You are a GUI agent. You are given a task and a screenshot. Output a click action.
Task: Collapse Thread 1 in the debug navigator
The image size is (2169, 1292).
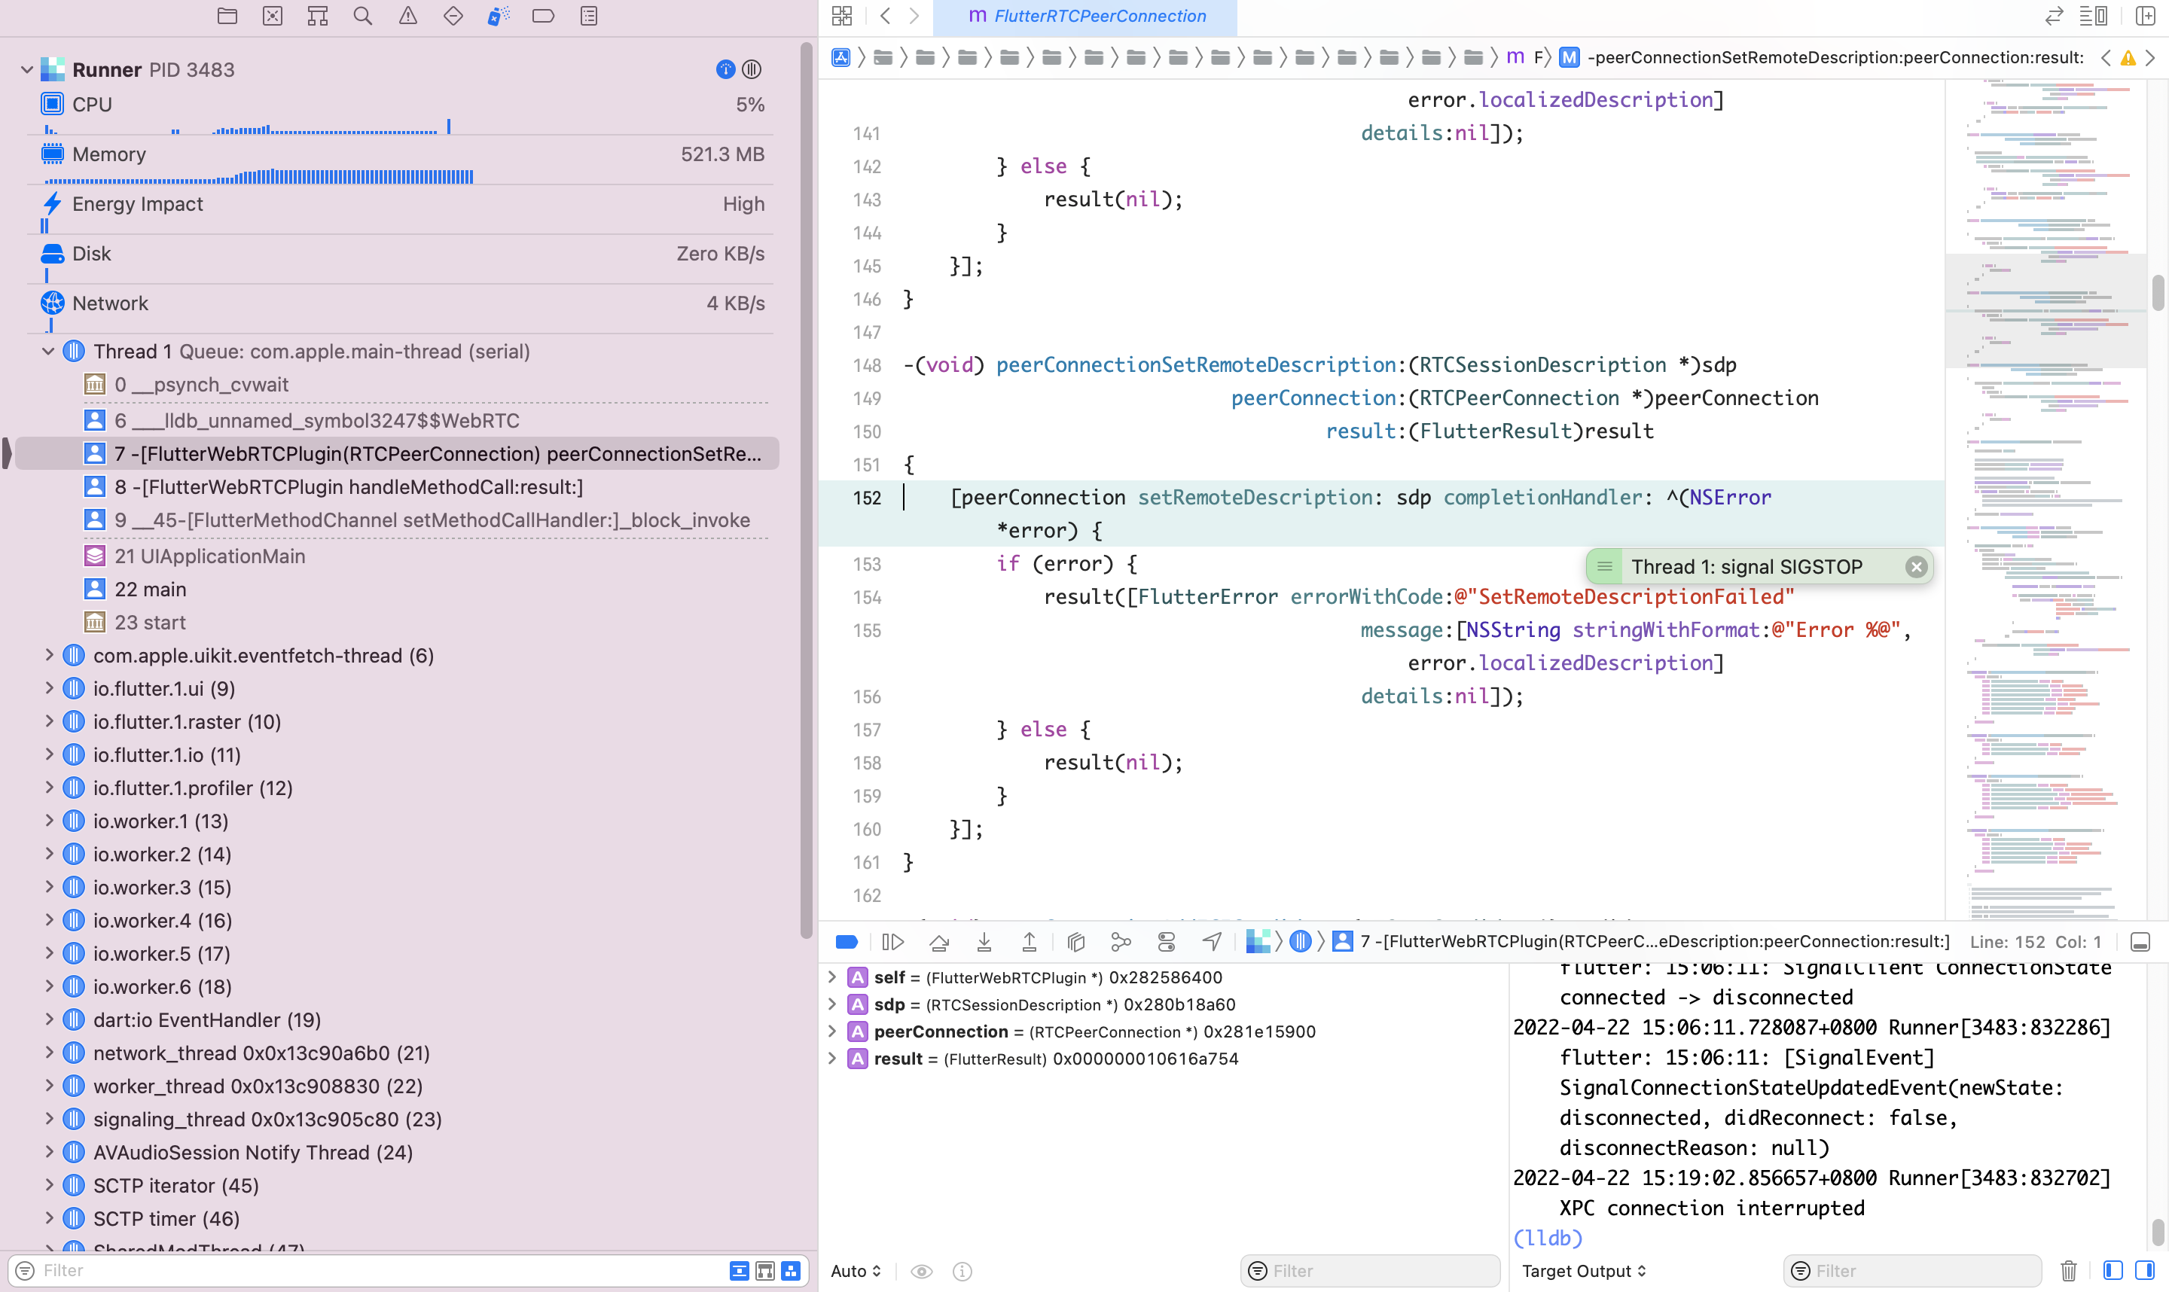pos(48,351)
